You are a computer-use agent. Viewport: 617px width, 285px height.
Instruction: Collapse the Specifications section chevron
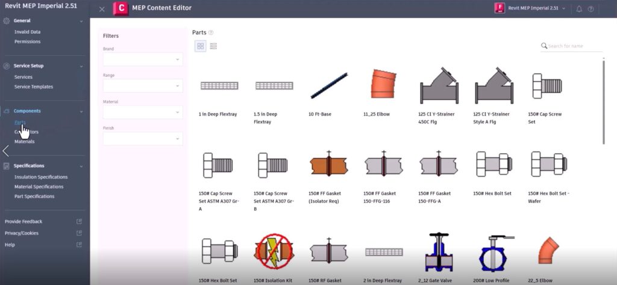point(81,166)
